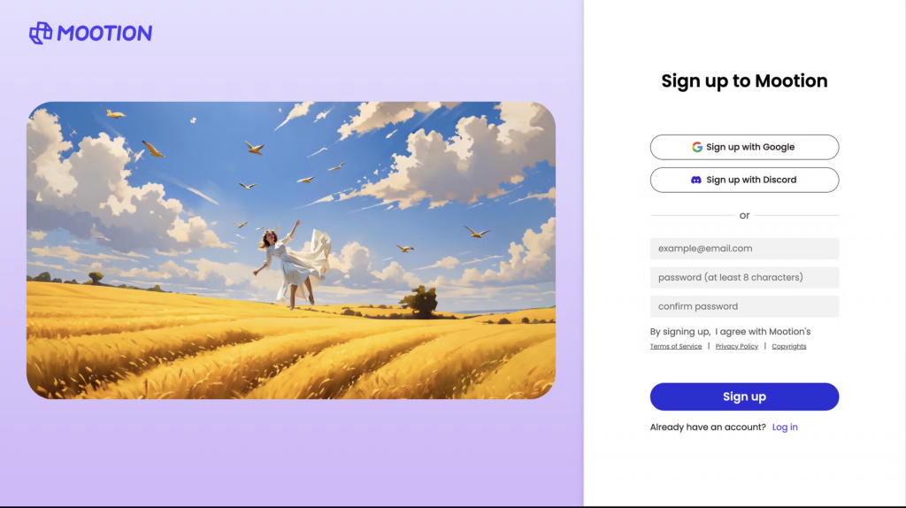
Task: Focus the confirm password field
Action: coord(744,306)
